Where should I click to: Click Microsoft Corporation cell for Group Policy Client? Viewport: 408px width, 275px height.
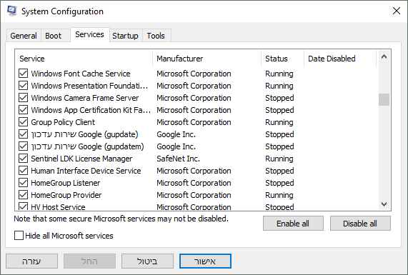tap(194, 122)
